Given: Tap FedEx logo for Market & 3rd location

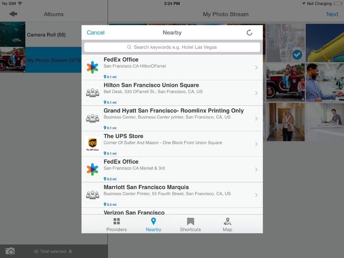Looking at the screenshot, I should click(92, 169).
